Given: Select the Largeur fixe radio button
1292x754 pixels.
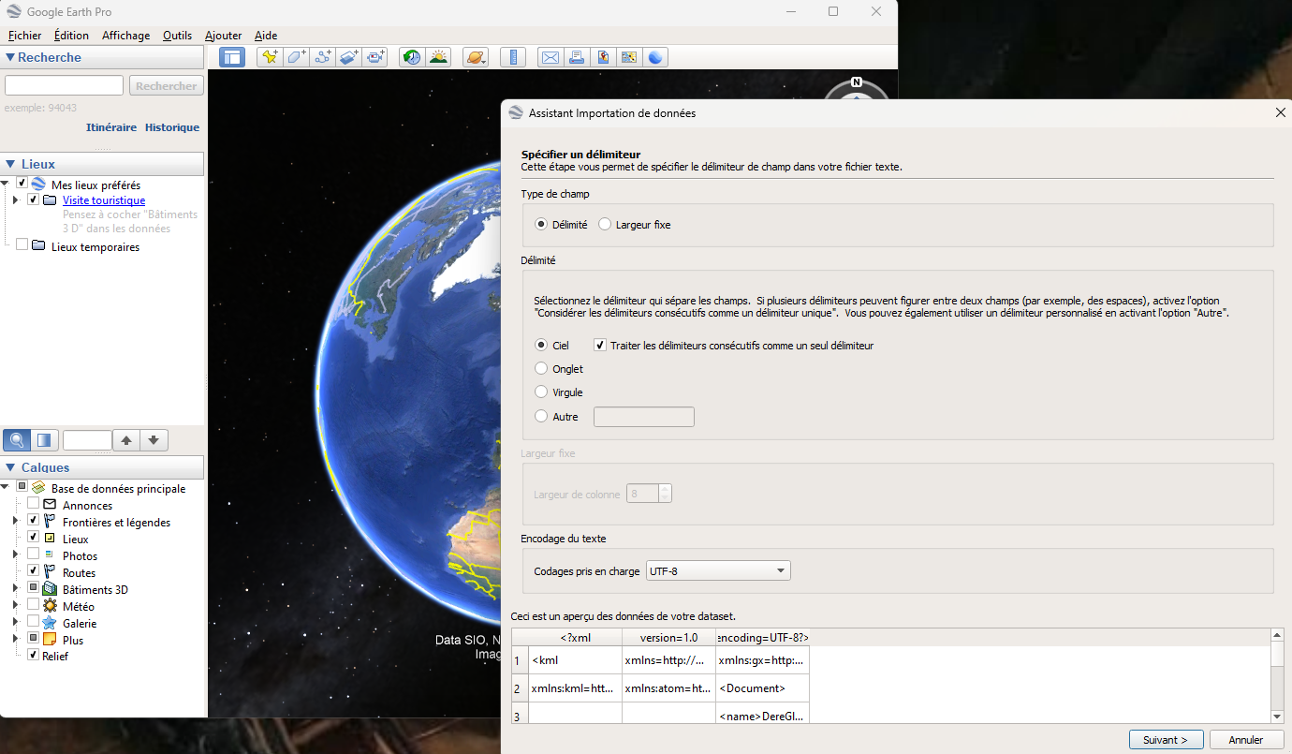Looking at the screenshot, I should 605,225.
